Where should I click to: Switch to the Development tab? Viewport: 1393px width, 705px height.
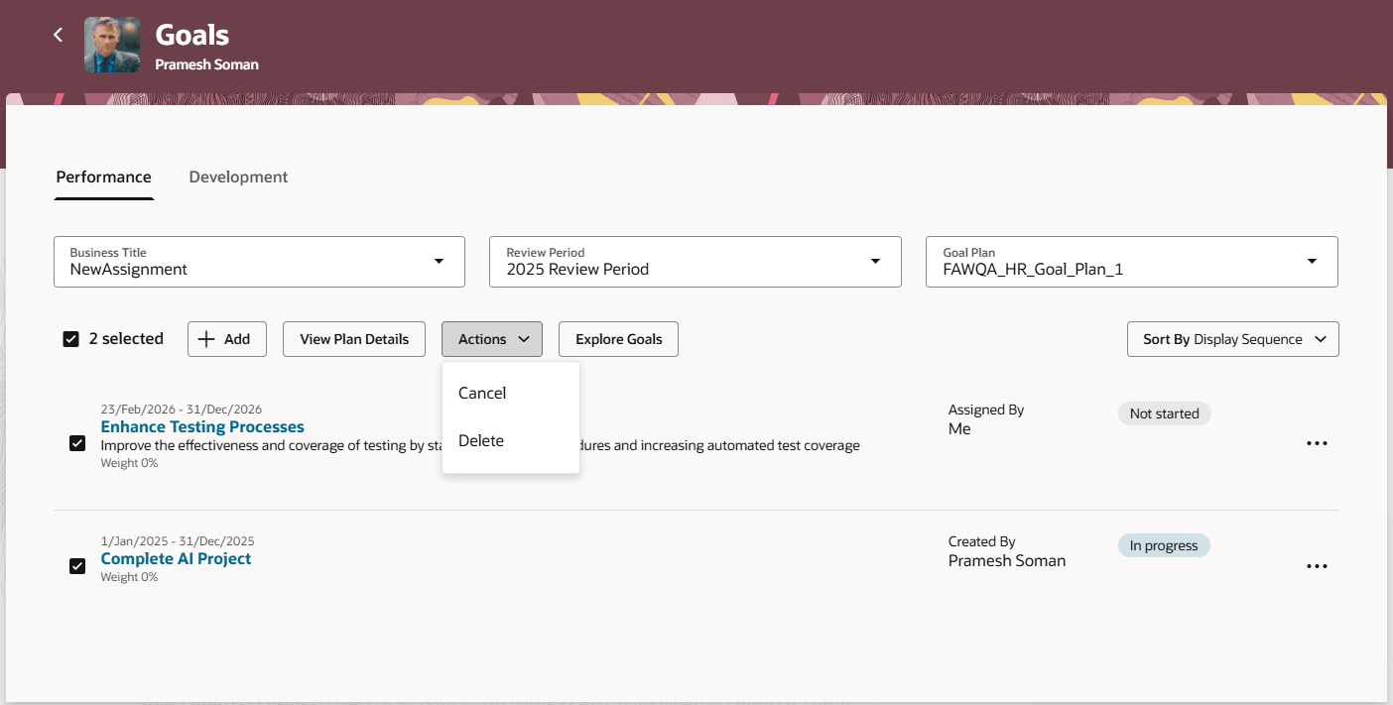238,176
